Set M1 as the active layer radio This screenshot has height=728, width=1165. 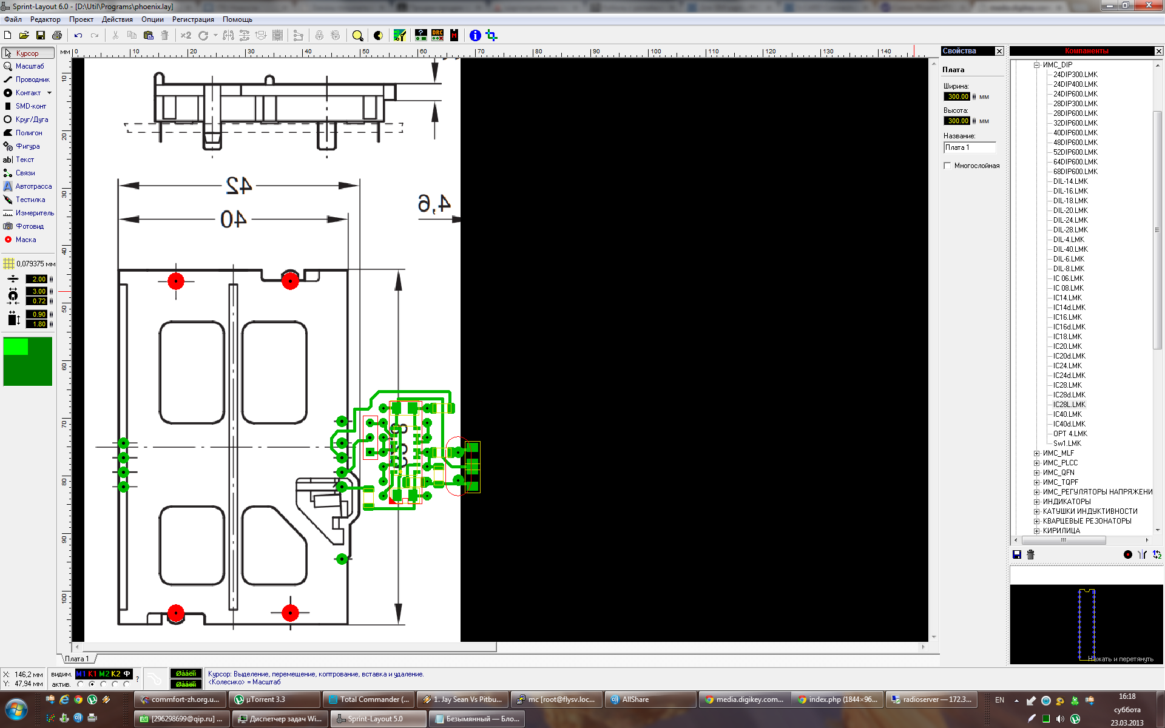(x=81, y=684)
